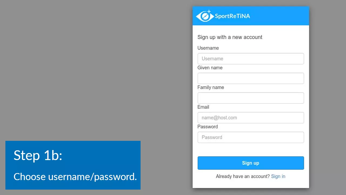Focus the Password input field
This screenshot has height=195, width=346.
point(251,137)
